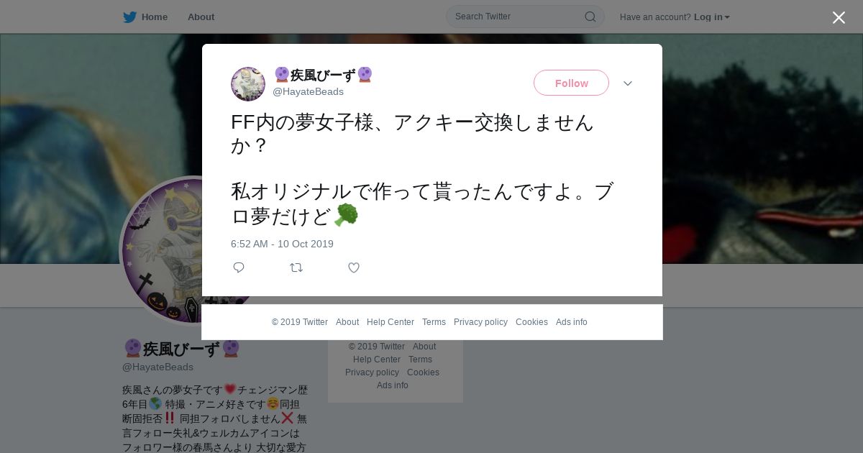The height and width of the screenshot is (453, 863).
Task: Click the search magnifier icon
Action: click(590, 17)
